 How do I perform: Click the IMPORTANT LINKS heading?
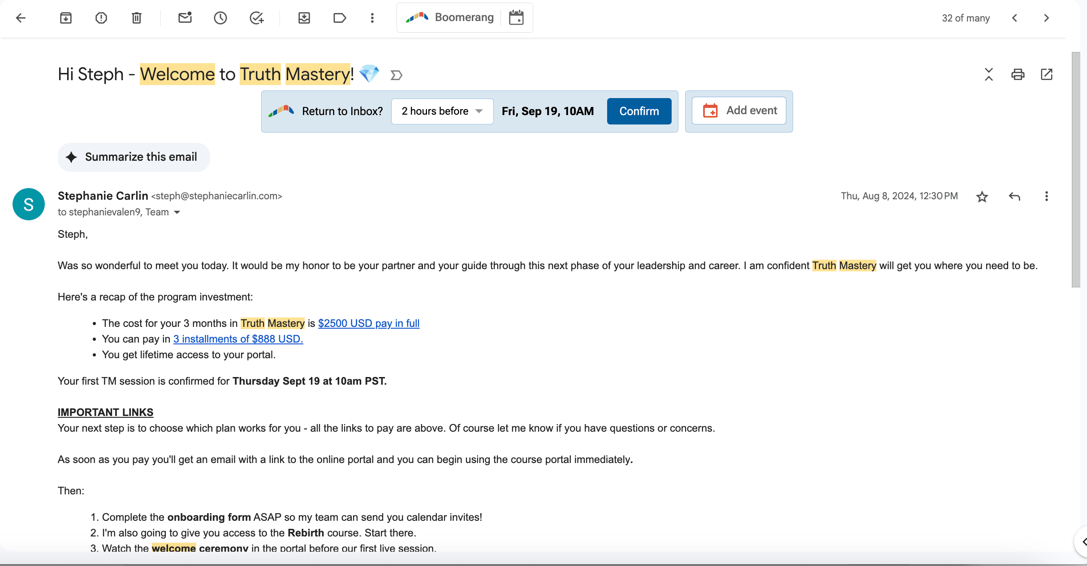106,412
